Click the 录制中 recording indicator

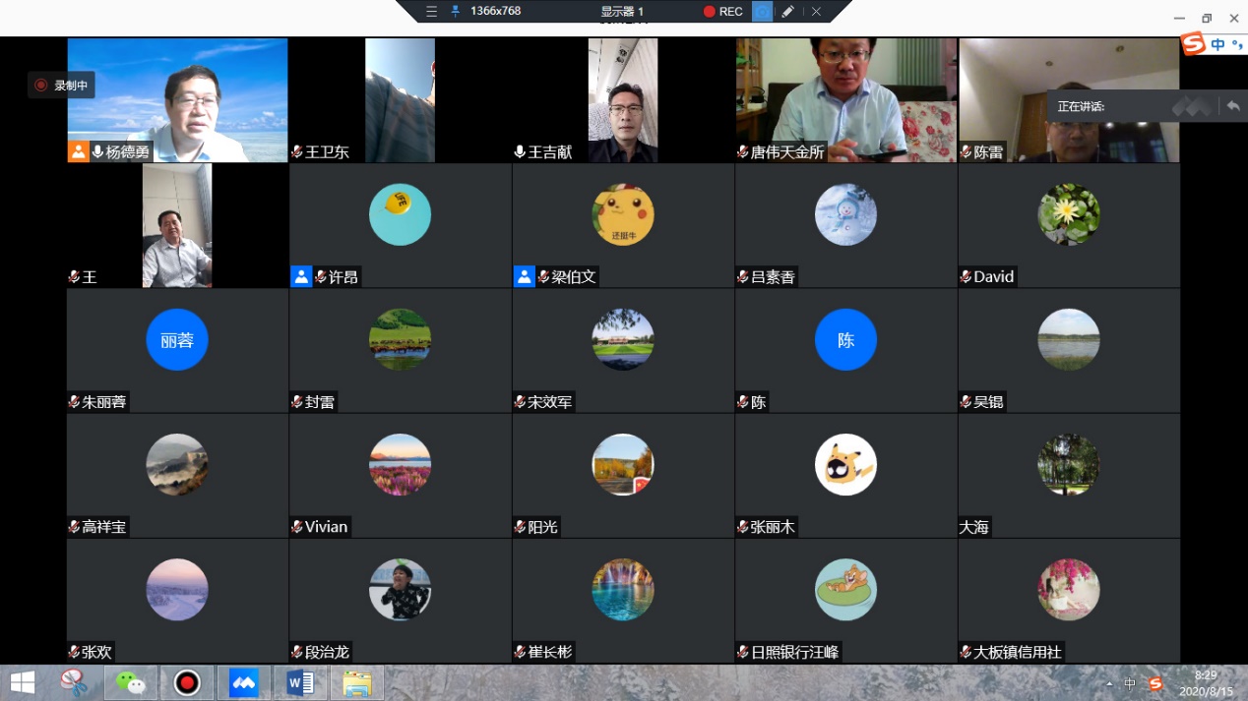coord(62,86)
